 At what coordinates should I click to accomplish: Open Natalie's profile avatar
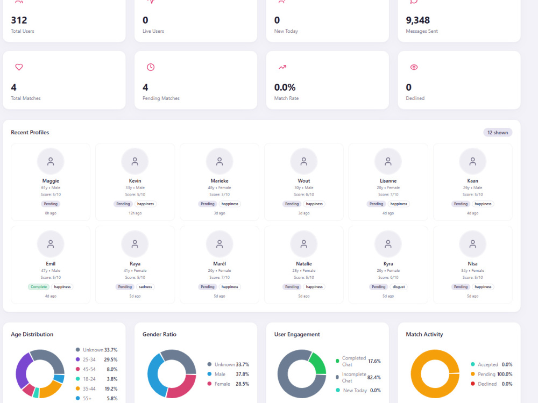coord(303,244)
